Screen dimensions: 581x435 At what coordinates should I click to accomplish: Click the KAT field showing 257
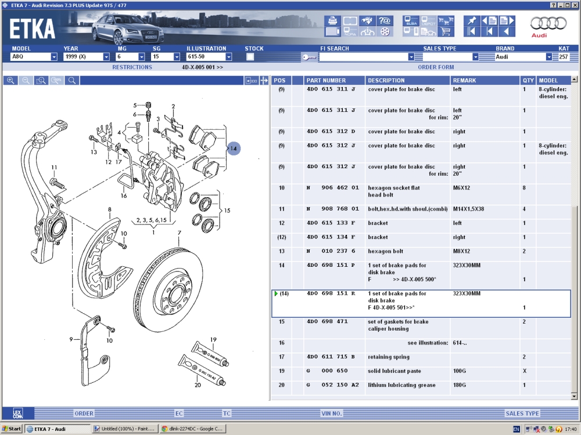[x=564, y=57]
